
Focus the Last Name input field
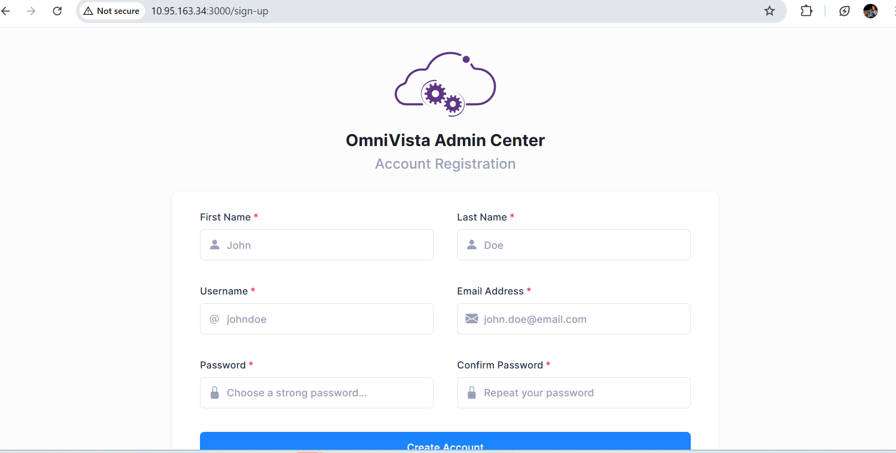click(x=574, y=245)
